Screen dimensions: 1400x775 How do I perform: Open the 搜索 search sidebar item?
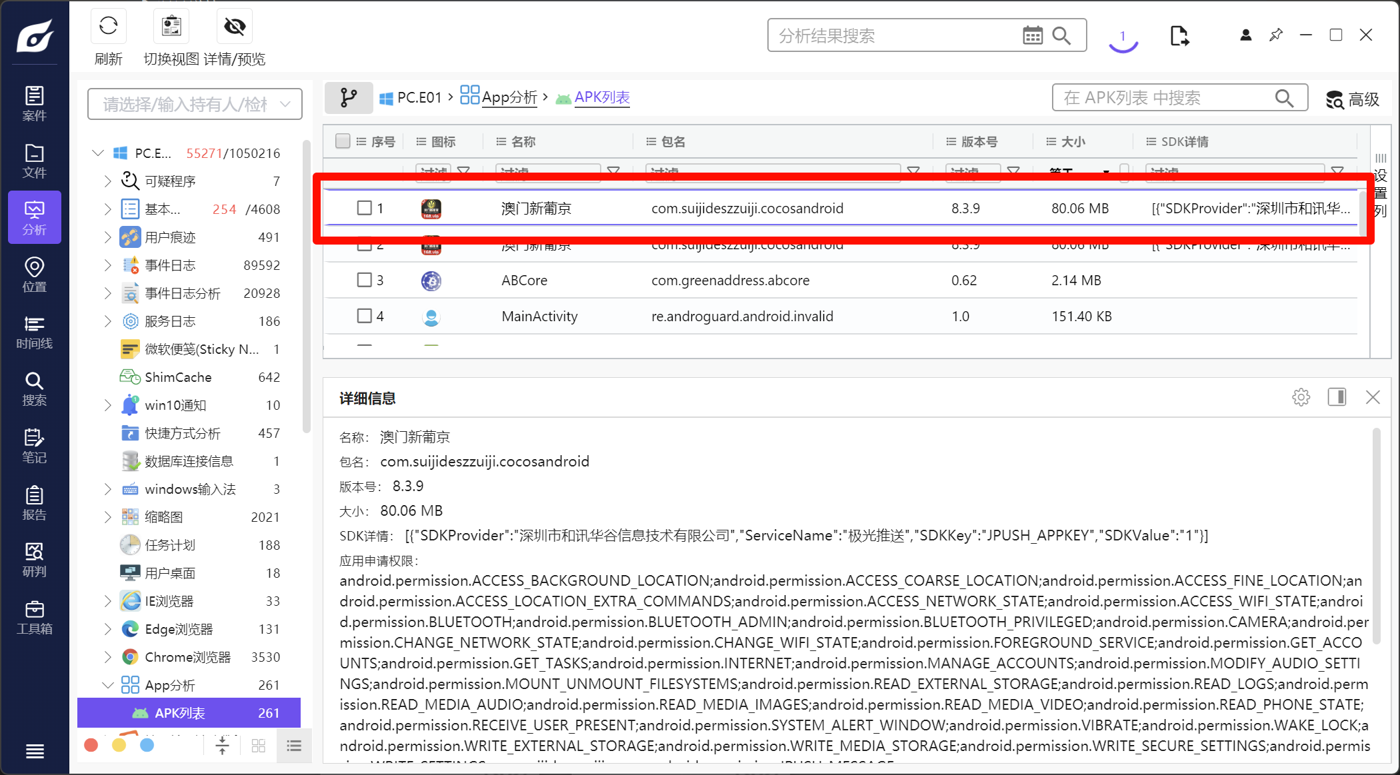click(x=35, y=388)
